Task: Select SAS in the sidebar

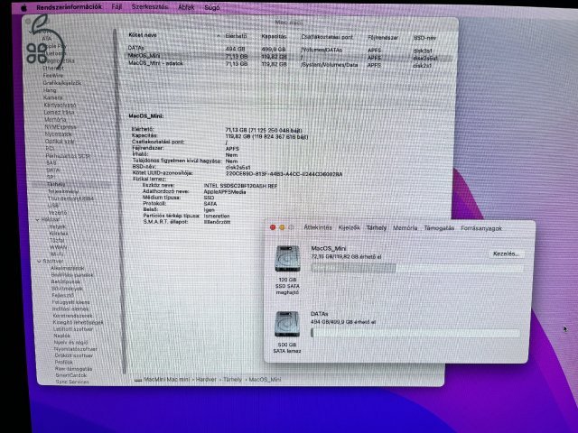Action: point(51,162)
